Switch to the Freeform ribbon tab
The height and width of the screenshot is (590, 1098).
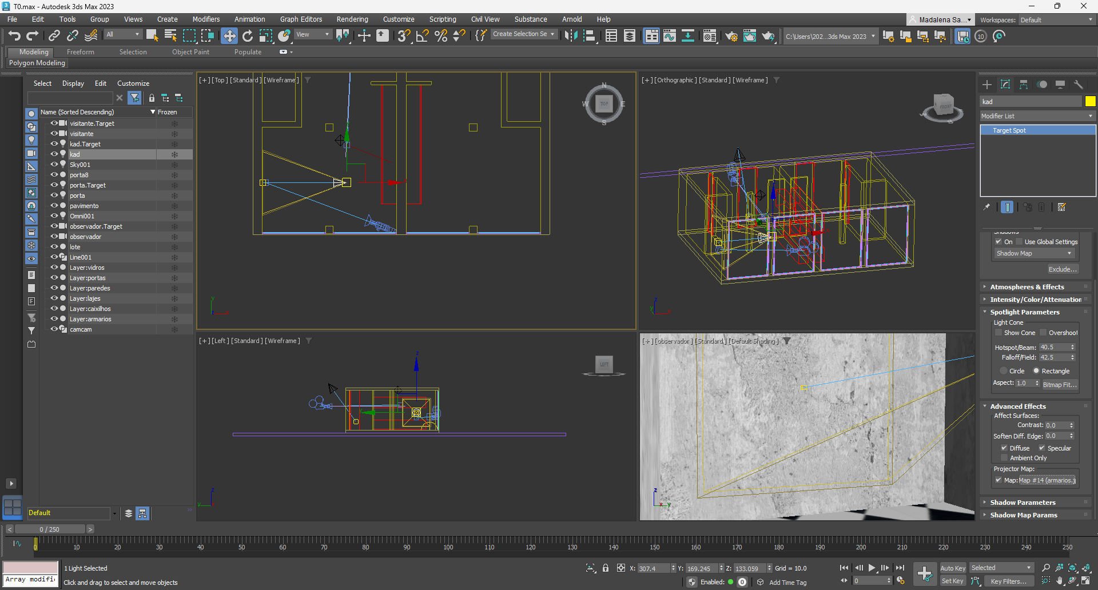(80, 52)
